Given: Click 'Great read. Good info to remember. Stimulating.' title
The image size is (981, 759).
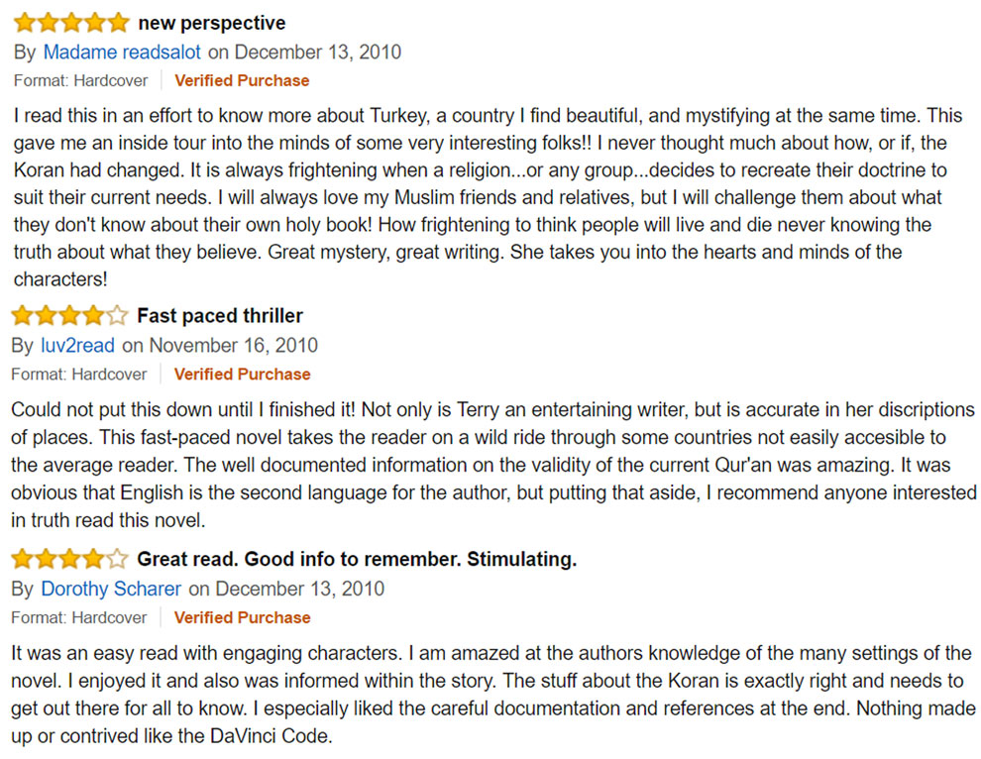Looking at the screenshot, I should click(x=357, y=559).
